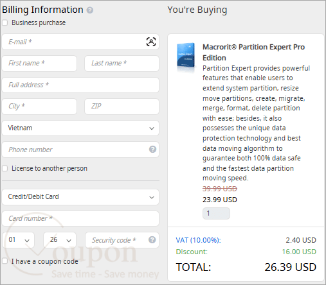Click the Security code help icon
The image size is (326, 285).
tap(152, 240)
